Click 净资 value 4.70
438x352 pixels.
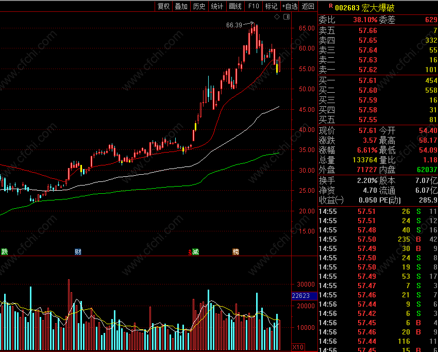coord(370,191)
